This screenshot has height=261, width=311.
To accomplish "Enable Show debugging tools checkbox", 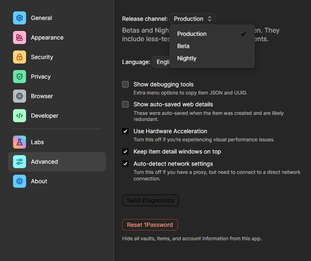I will (125, 84).
